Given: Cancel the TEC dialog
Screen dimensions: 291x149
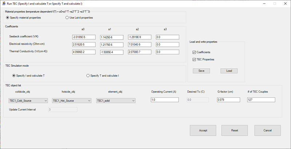Looking at the screenshot, I should tap(267, 130).
